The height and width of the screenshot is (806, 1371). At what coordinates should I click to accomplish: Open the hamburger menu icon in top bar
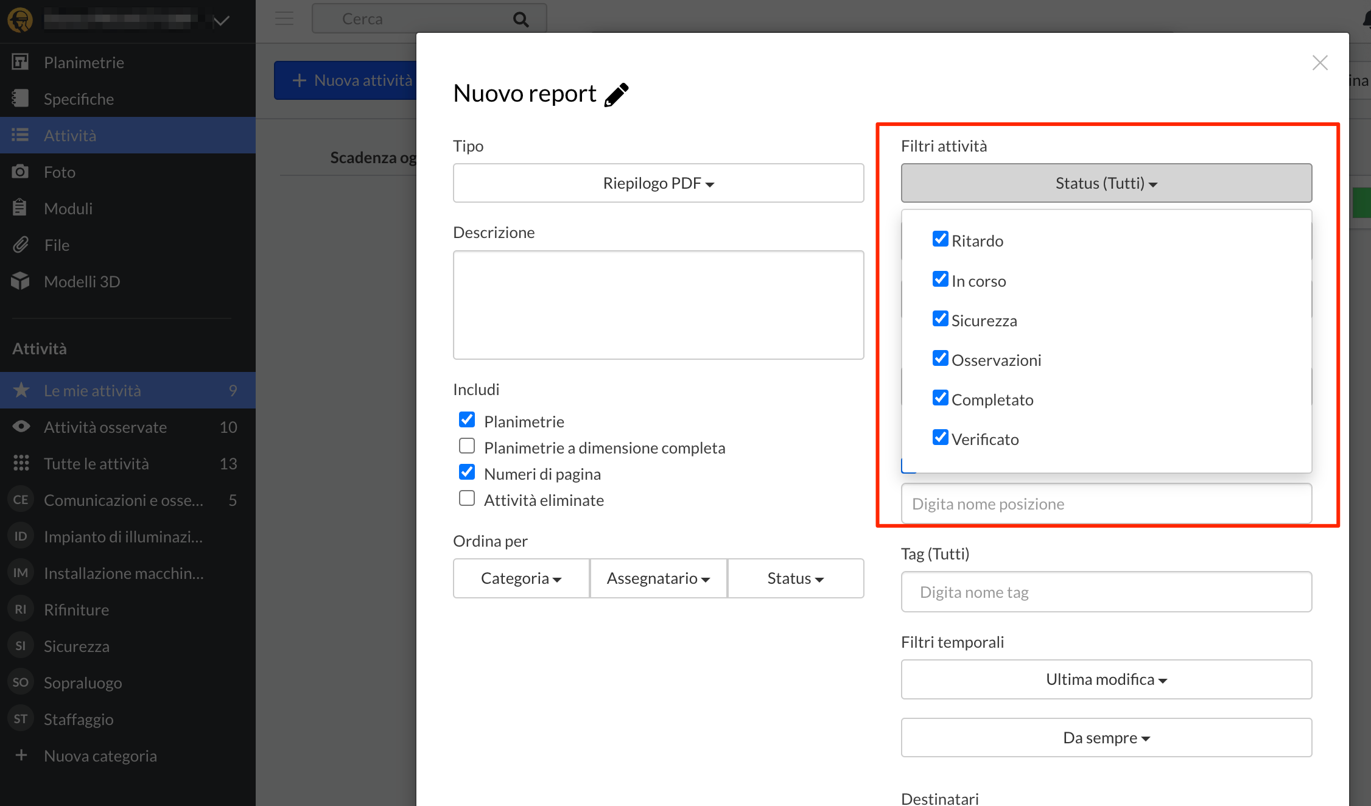click(284, 18)
